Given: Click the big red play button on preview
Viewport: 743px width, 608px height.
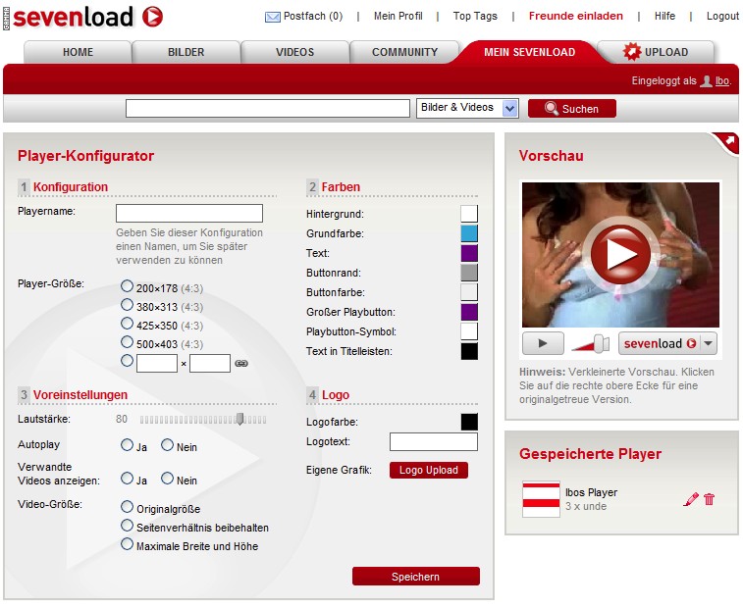Looking at the screenshot, I should tap(619, 255).
